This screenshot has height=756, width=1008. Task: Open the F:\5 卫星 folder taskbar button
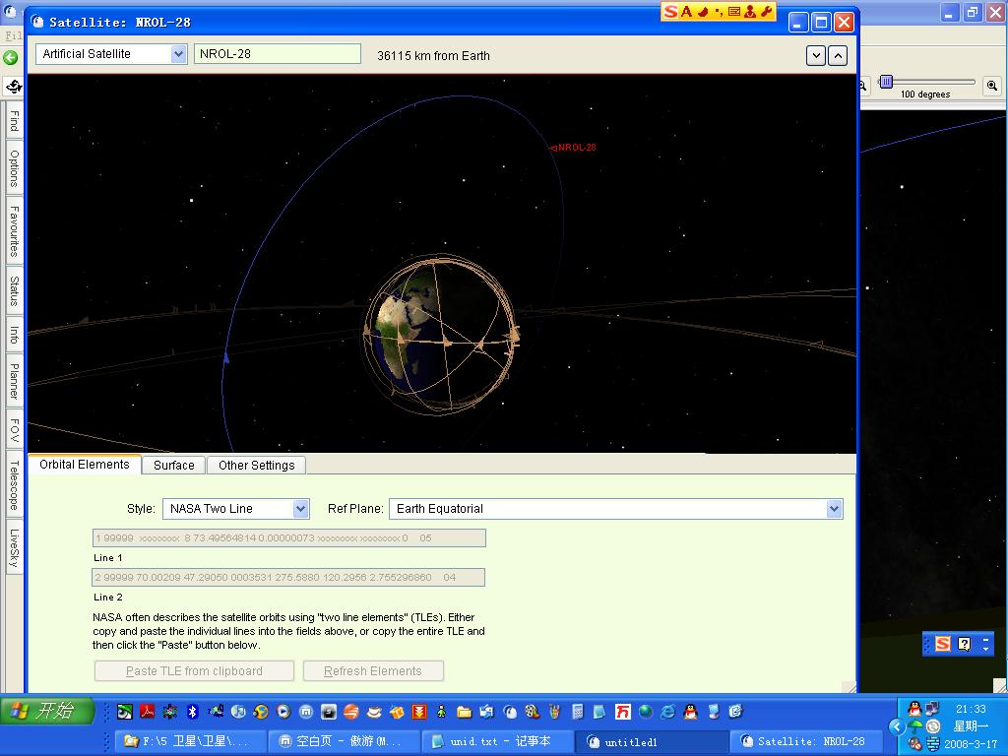190,741
